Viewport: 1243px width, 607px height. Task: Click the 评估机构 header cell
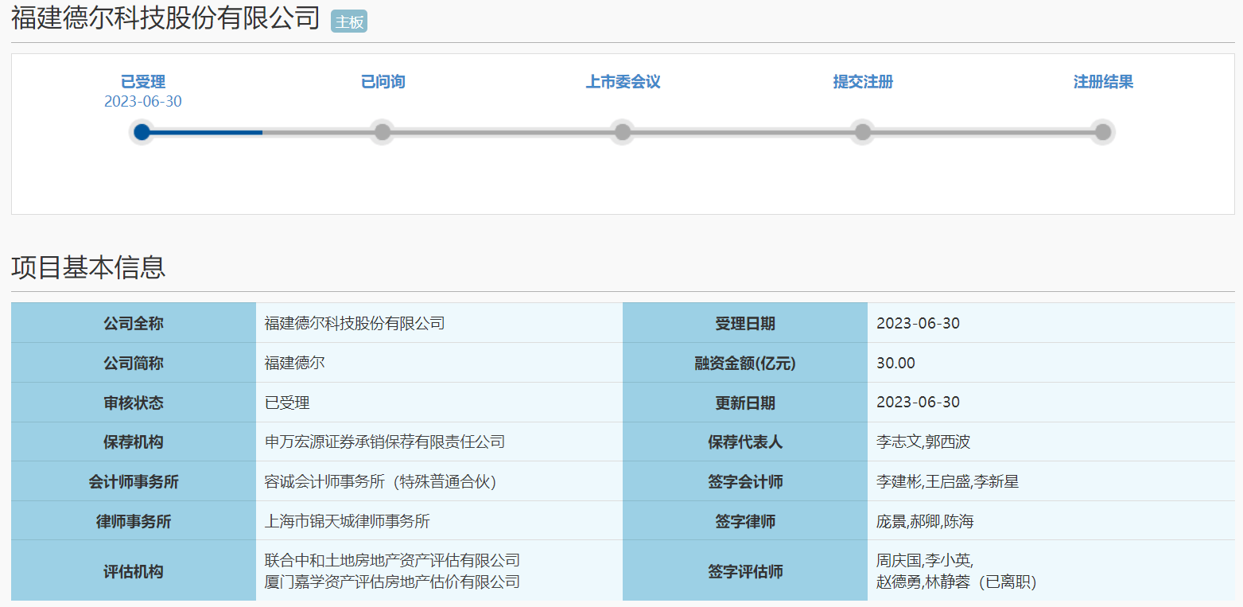[x=134, y=571]
